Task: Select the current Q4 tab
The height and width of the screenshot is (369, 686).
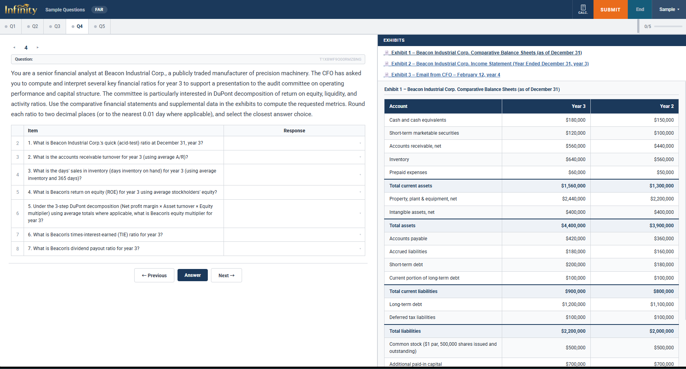Action: (77, 26)
